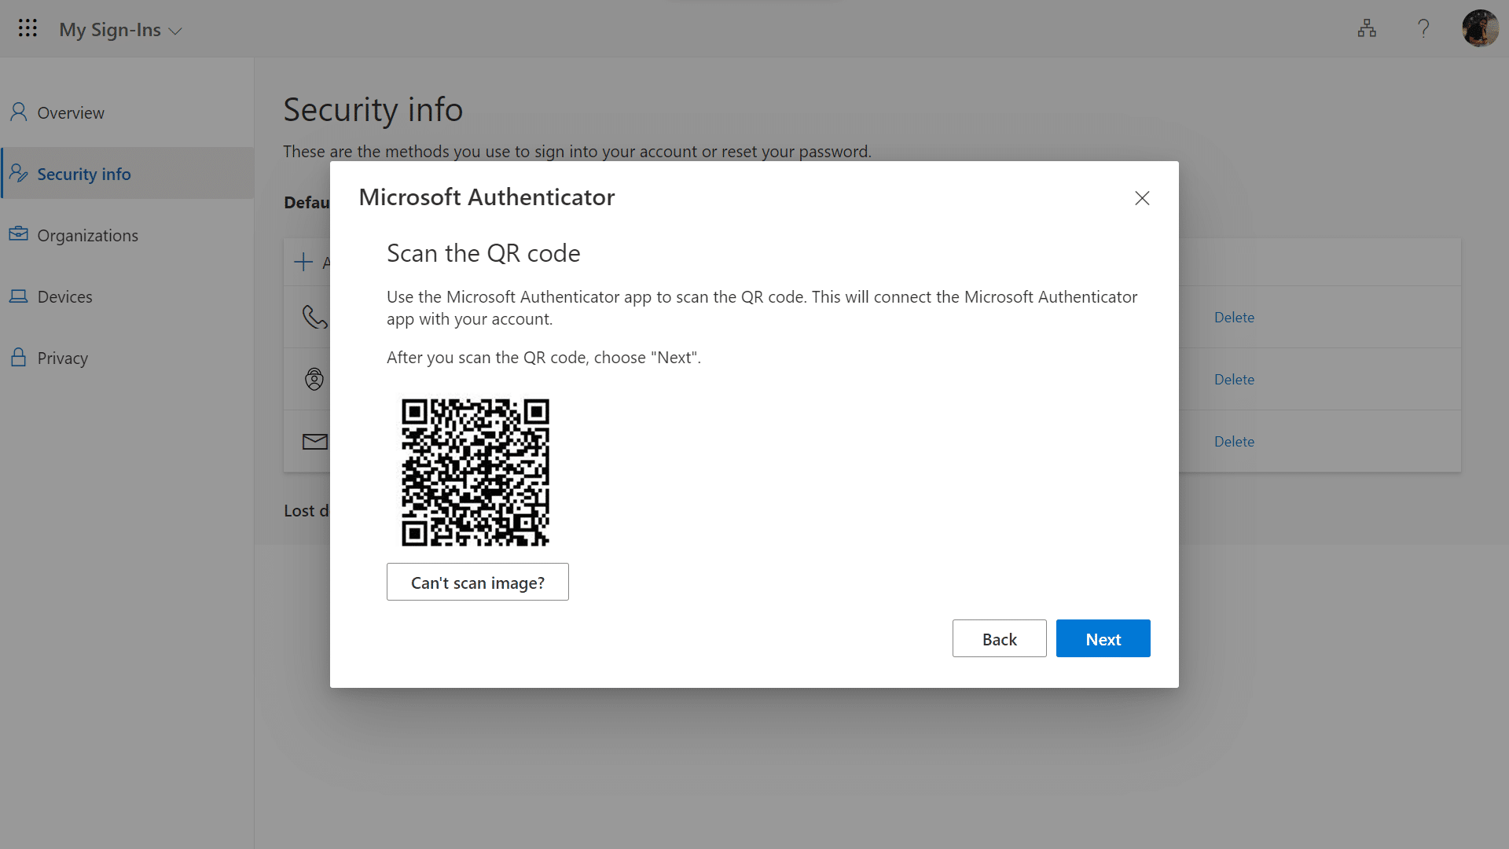The height and width of the screenshot is (849, 1509).
Task: Click the Delete link for first method
Action: [x=1235, y=318]
